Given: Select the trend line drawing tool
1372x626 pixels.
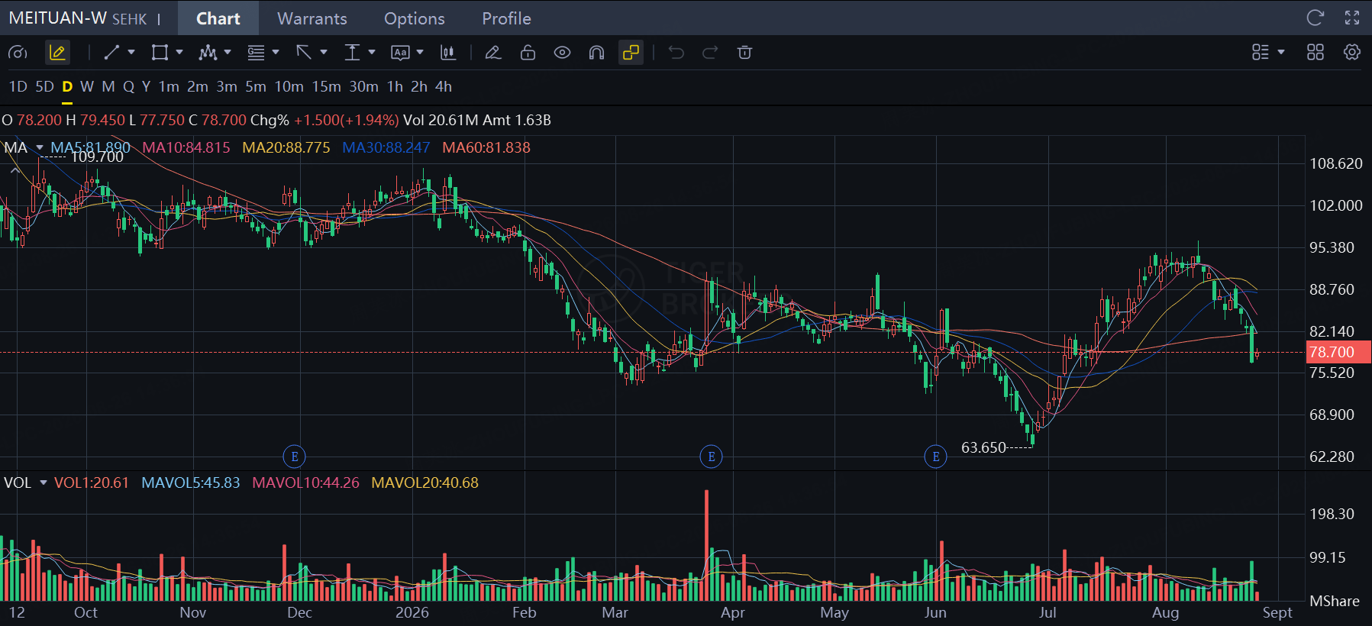Looking at the screenshot, I should (111, 53).
